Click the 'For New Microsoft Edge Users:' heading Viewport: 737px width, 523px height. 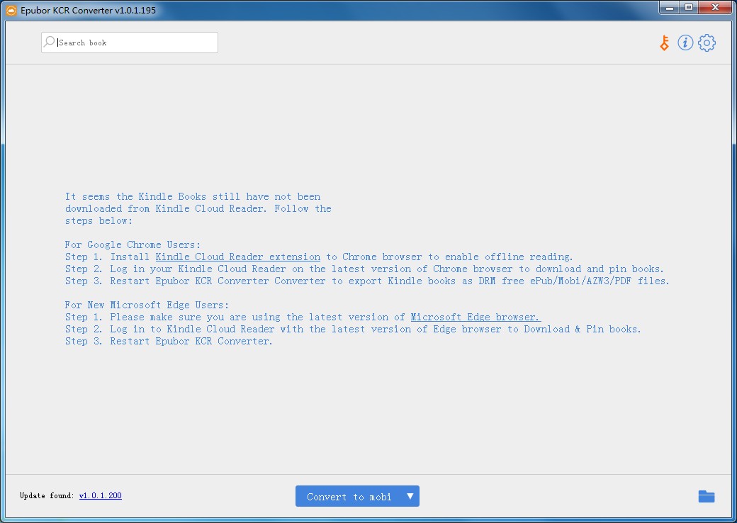coord(147,305)
